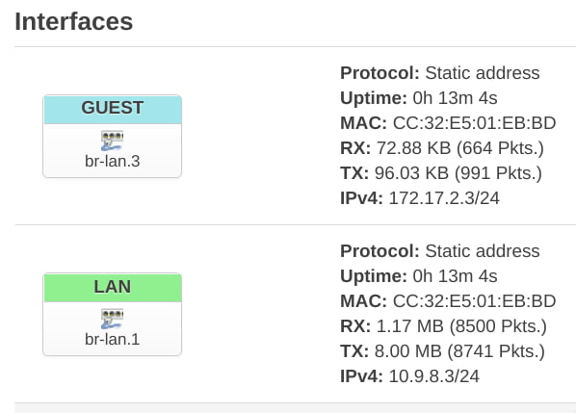Click the LAN Uptime value
576x413 pixels.
456,276
